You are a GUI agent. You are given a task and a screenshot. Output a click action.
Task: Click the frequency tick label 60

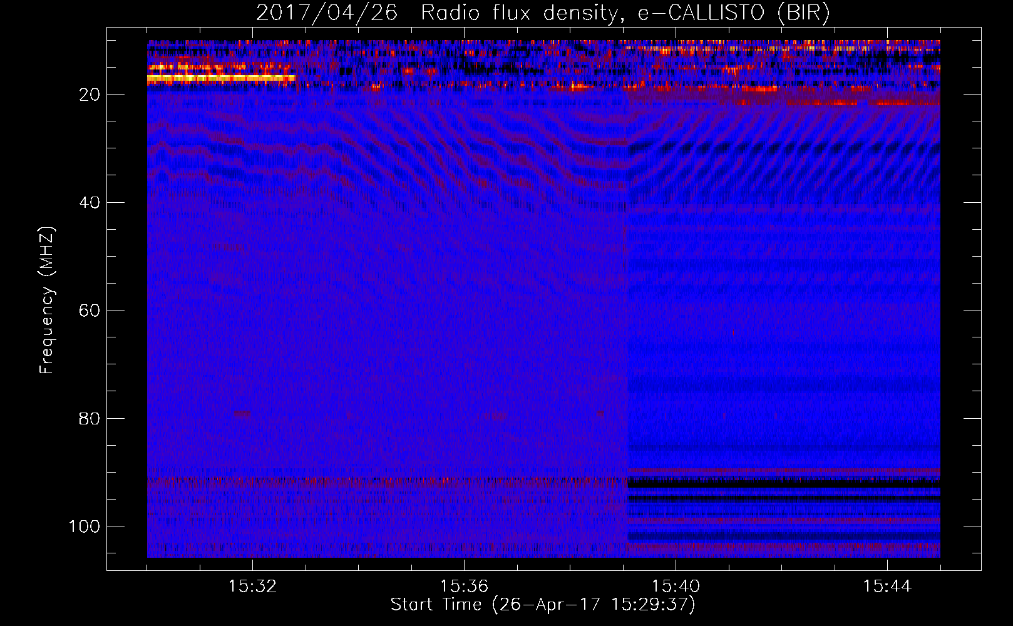coord(90,310)
